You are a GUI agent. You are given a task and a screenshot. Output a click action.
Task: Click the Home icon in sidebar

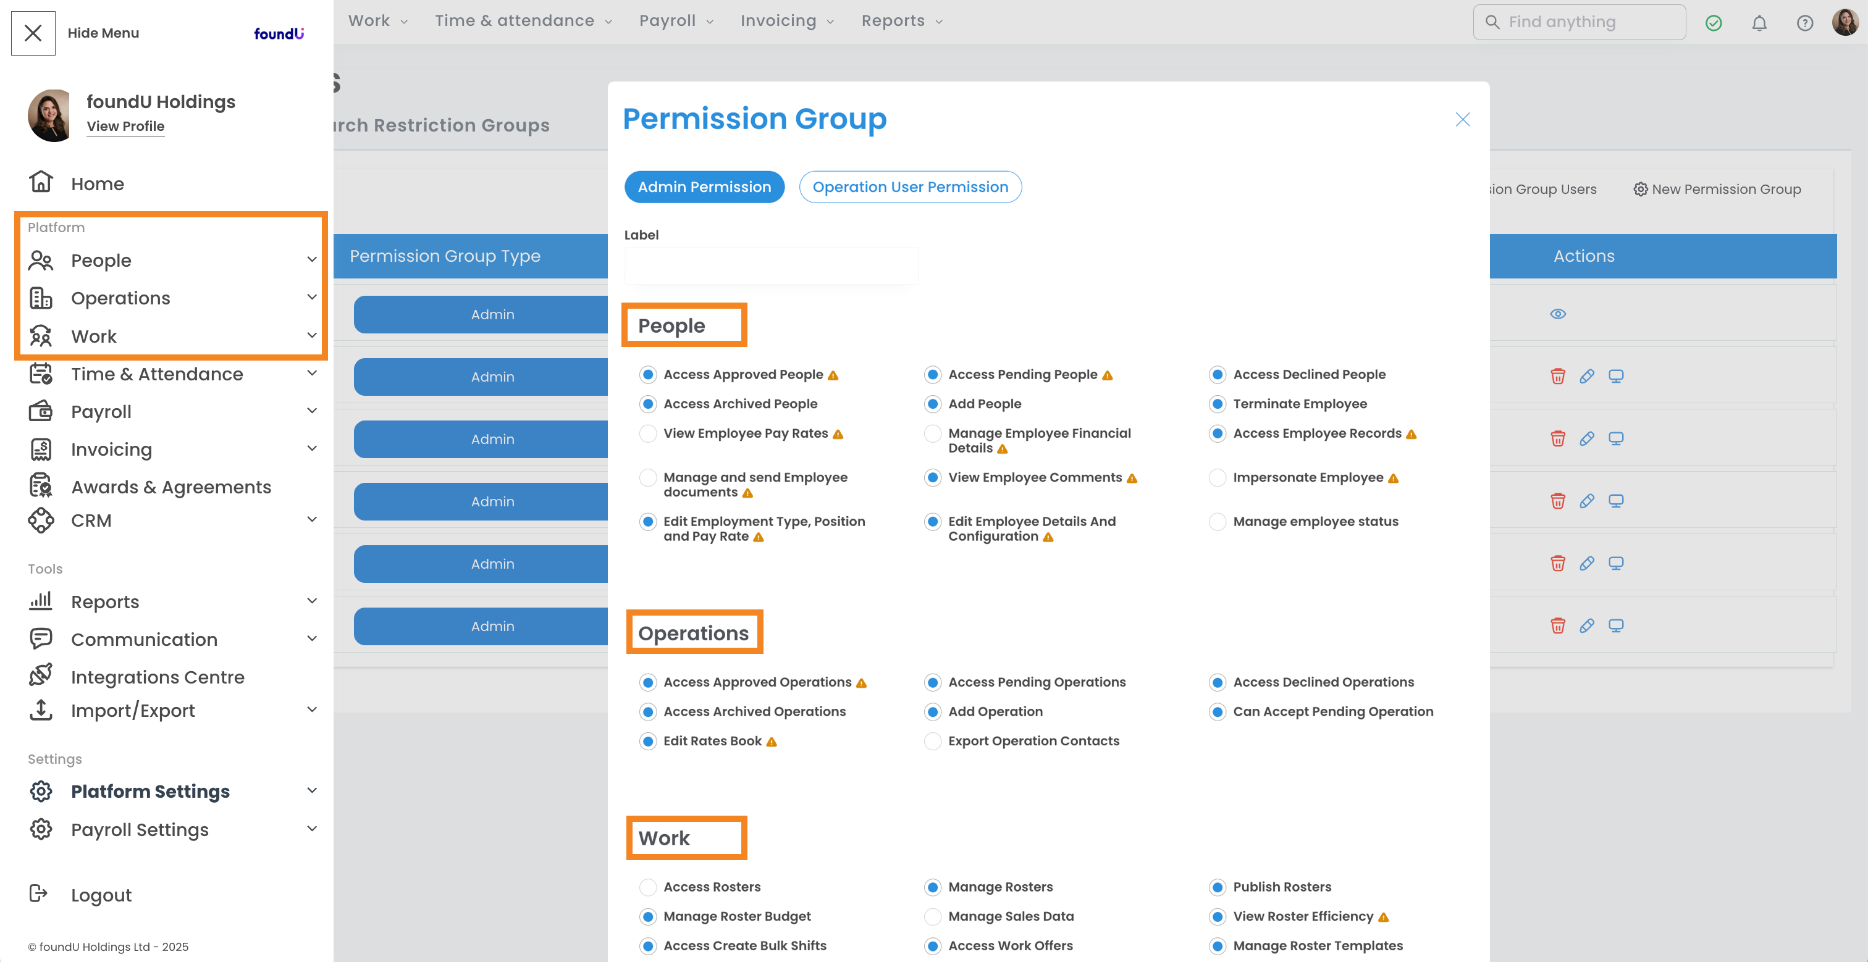41,182
